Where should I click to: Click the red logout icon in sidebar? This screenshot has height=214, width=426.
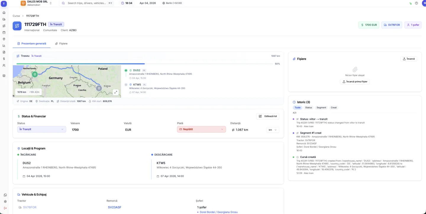[5, 208]
